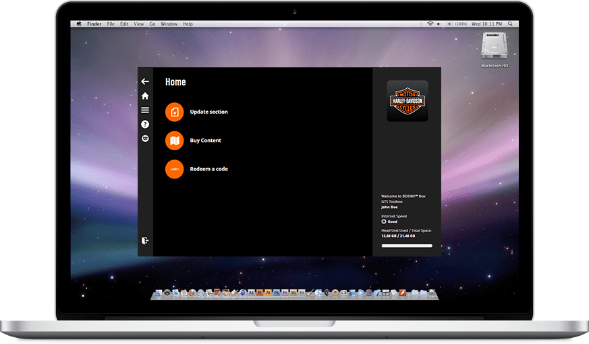Viewport: 589px width, 344px height.
Task: Open the File menu
Action: click(111, 24)
